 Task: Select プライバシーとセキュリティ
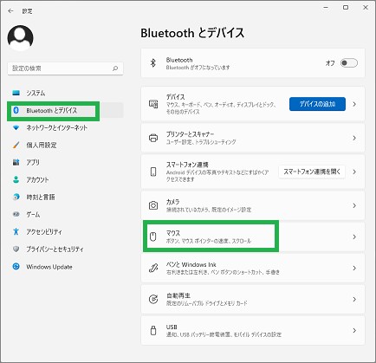66,249
